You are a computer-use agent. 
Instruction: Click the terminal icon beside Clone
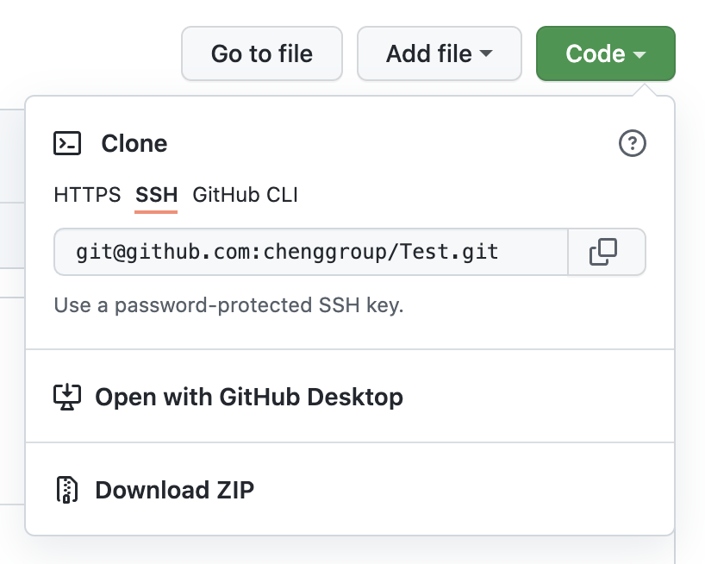pyautogui.click(x=67, y=143)
